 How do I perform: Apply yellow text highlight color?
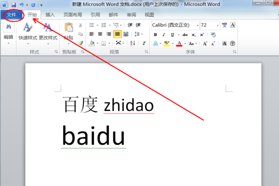coord(167,43)
